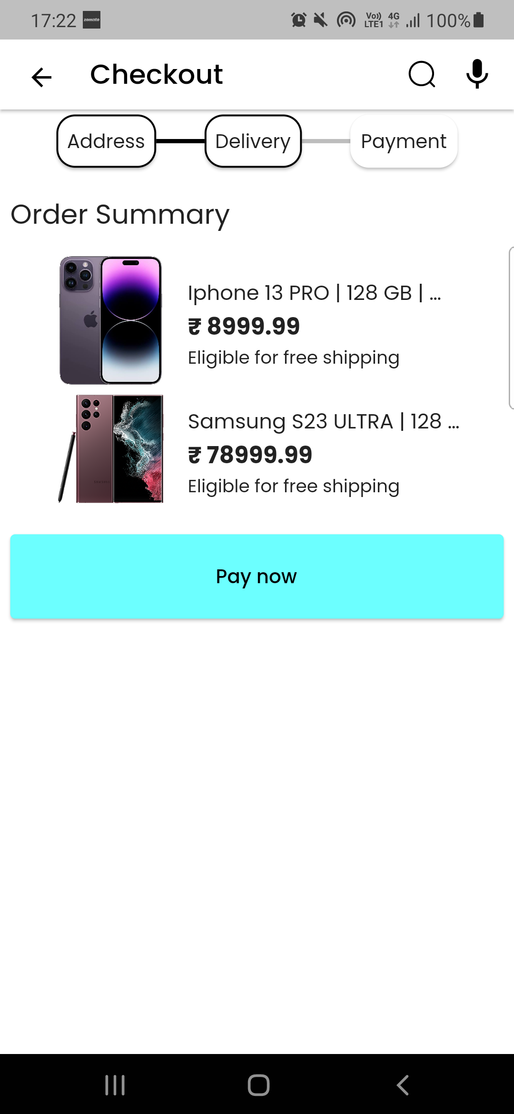Tap the Order Summary heading
Viewport: 514px width, 1114px height.
click(x=120, y=214)
